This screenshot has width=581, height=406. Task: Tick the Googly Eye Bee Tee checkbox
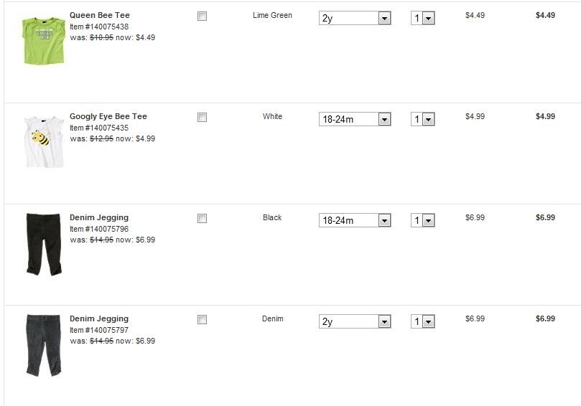[x=202, y=117]
